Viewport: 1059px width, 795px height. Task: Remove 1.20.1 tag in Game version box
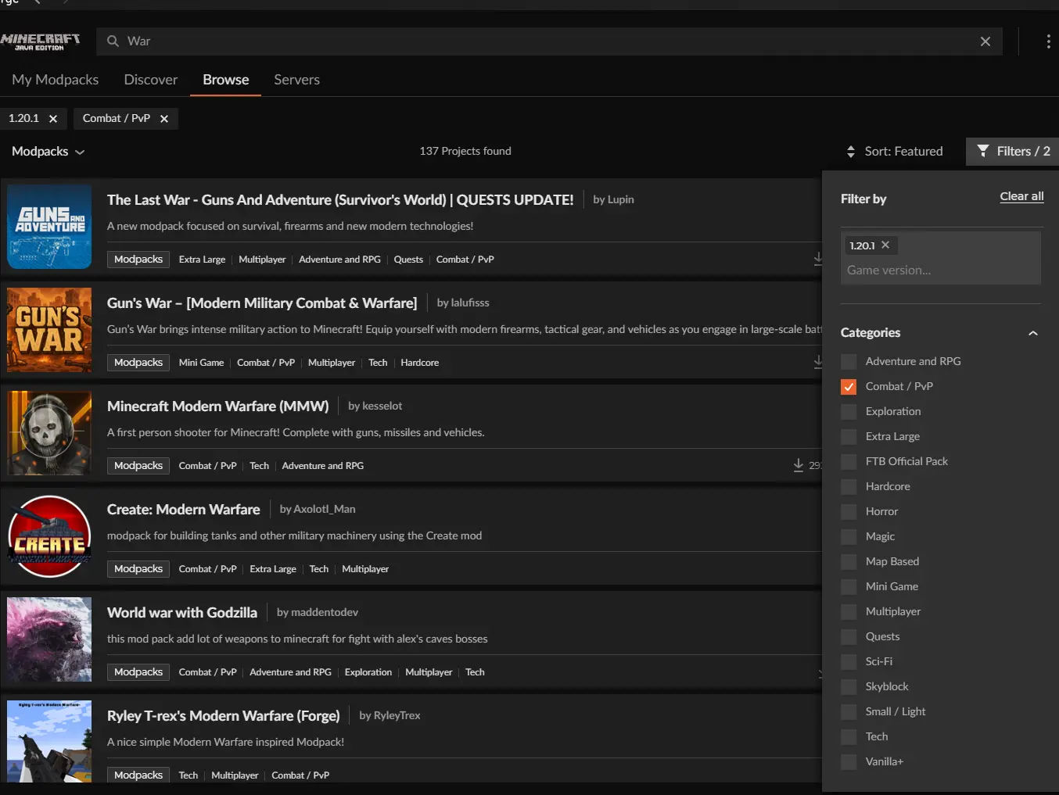(x=885, y=245)
